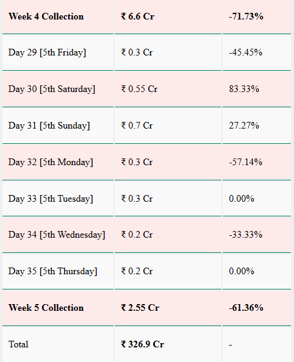Click the -71.73% change cell
Image resolution: width=294 pixels, height=362 pixels.
point(246,16)
